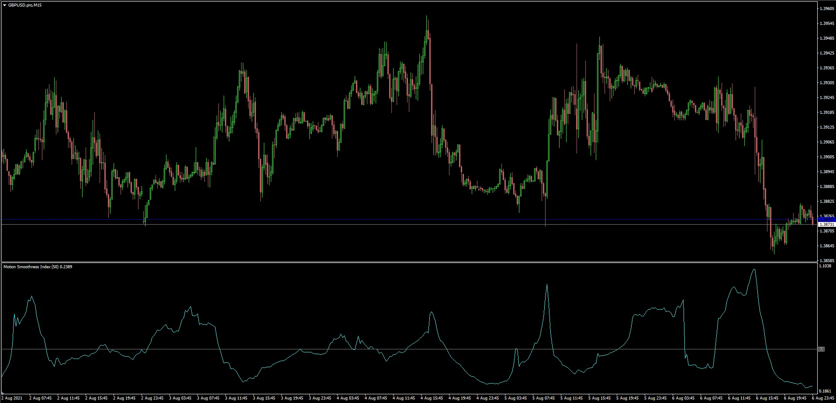The height and width of the screenshot is (403, 836).
Task: Click the 1.38645 price axis label
Action: [x=827, y=246]
